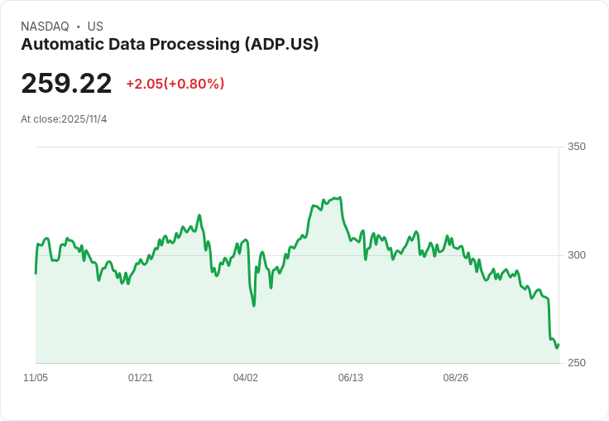Select the 259.22 current price
The width and height of the screenshot is (609, 421).
(66, 84)
